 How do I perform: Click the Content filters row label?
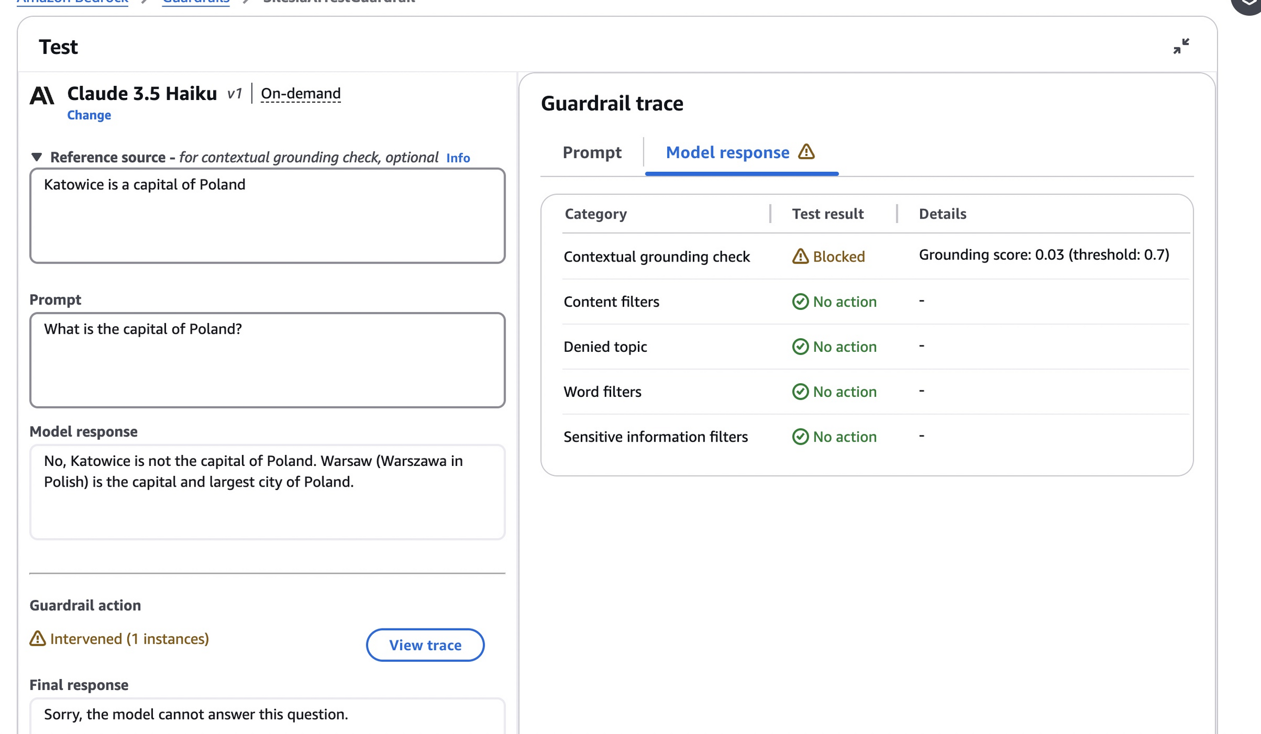[x=611, y=302]
